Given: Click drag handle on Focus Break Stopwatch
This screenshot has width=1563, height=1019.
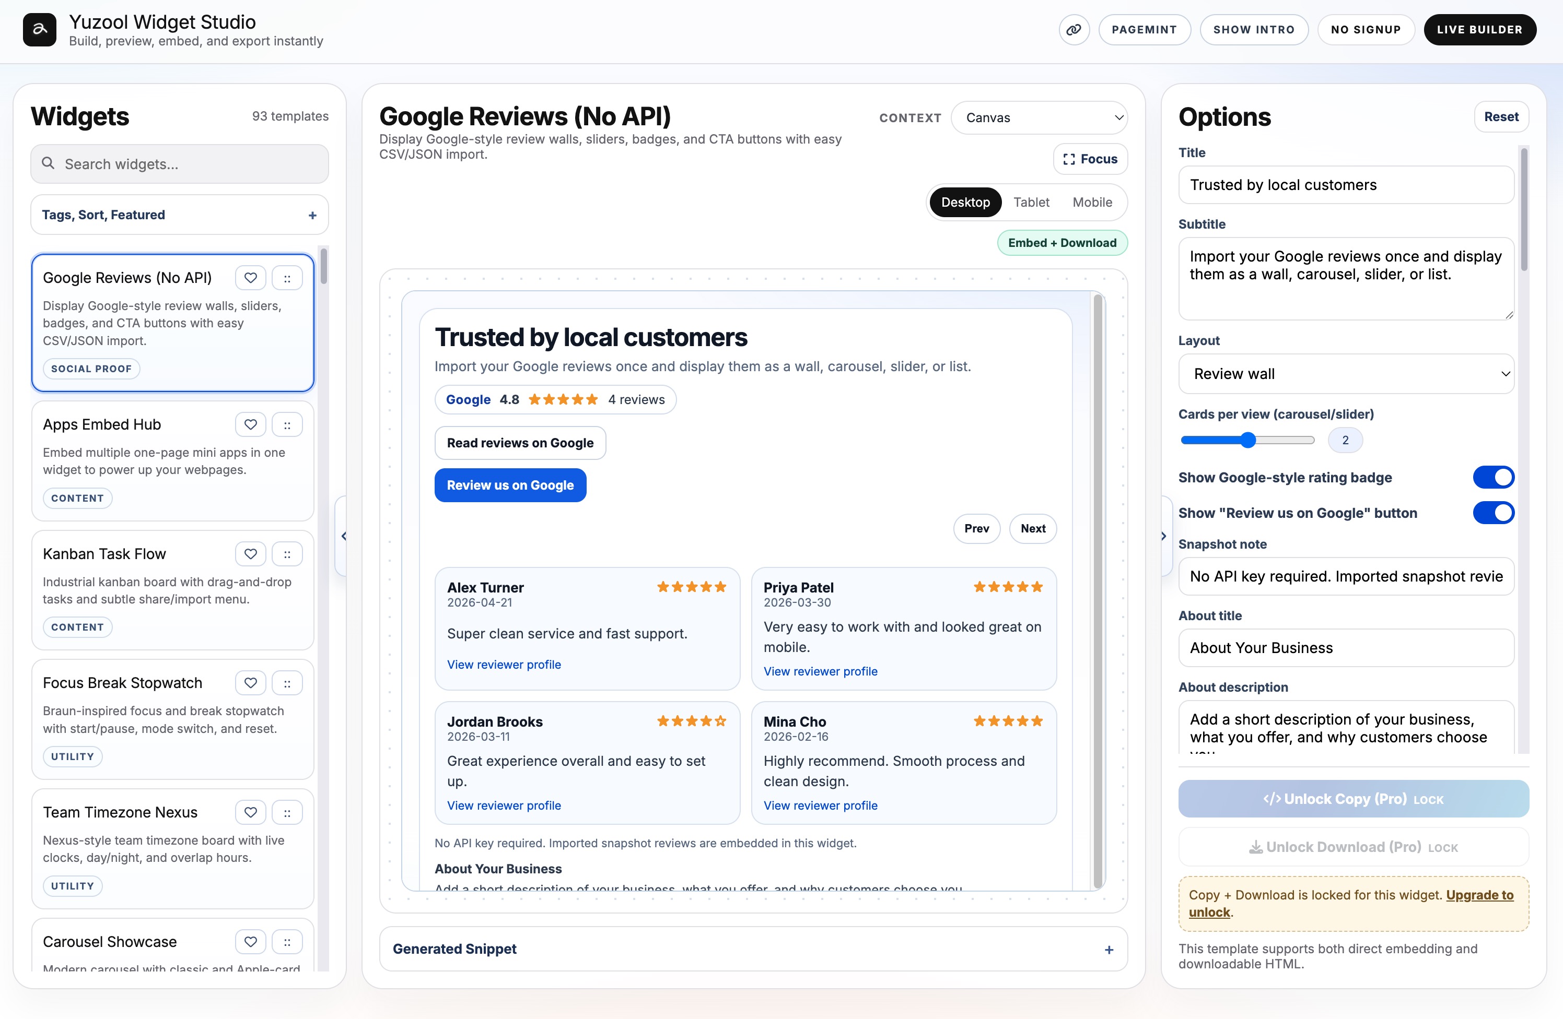Looking at the screenshot, I should pyautogui.click(x=287, y=683).
